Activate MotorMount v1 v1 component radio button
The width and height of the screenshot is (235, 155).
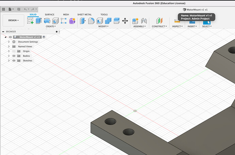click(44, 37)
